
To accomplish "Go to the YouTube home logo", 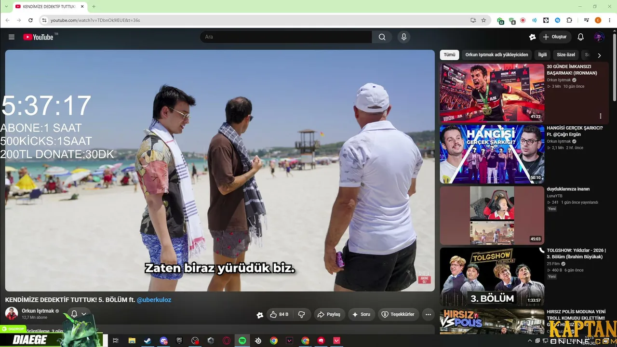I will pyautogui.click(x=38, y=37).
